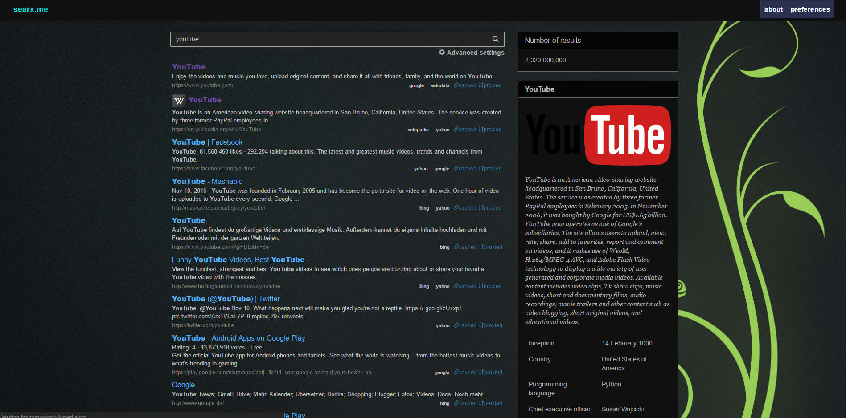The image size is (846, 418).
Task: Click the huffingtonpost.com/news/youtube URL
Action: [x=226, y=286]
